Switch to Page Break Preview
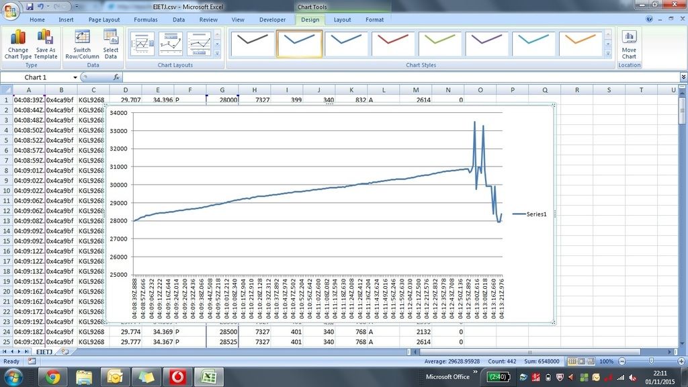The image size is (688, 387). click(x=591, y=361)
